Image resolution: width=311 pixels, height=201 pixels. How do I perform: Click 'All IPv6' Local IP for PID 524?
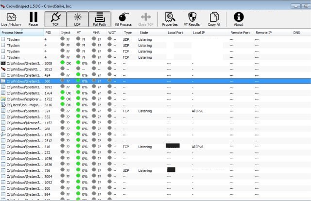[198, 111]
